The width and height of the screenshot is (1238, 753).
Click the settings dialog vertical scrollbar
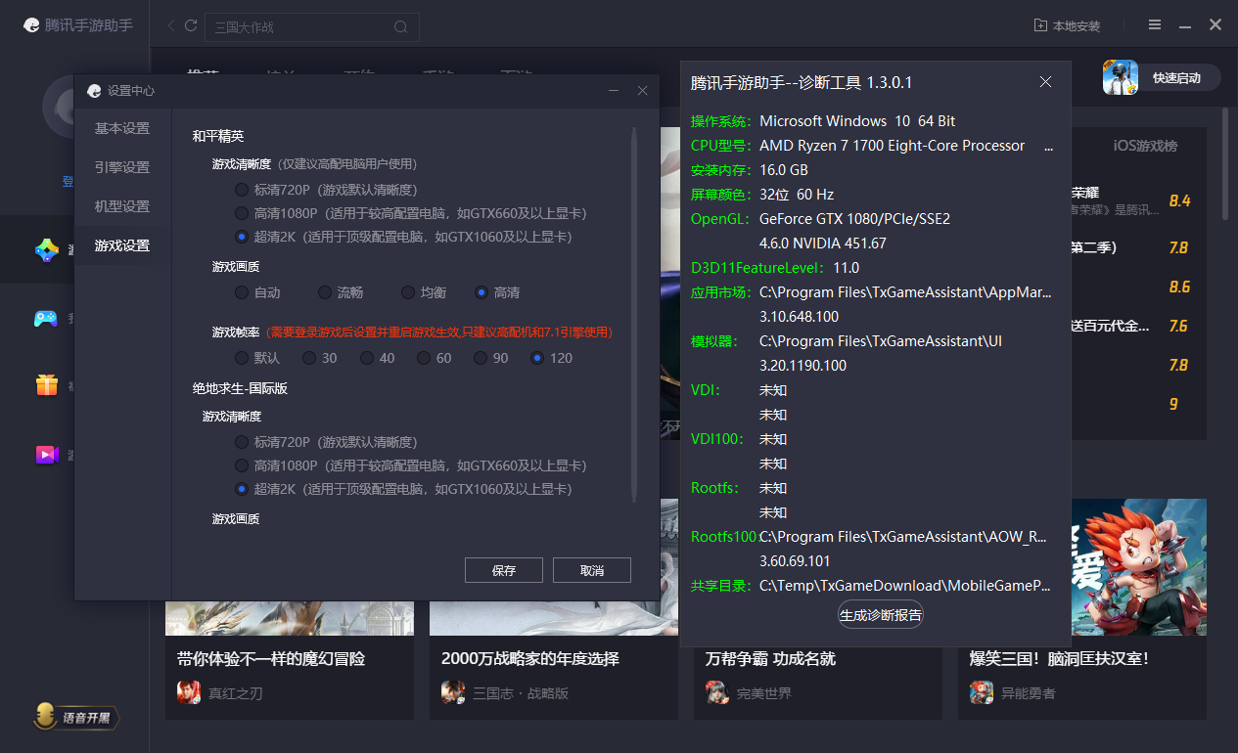[x=634, y=313]
